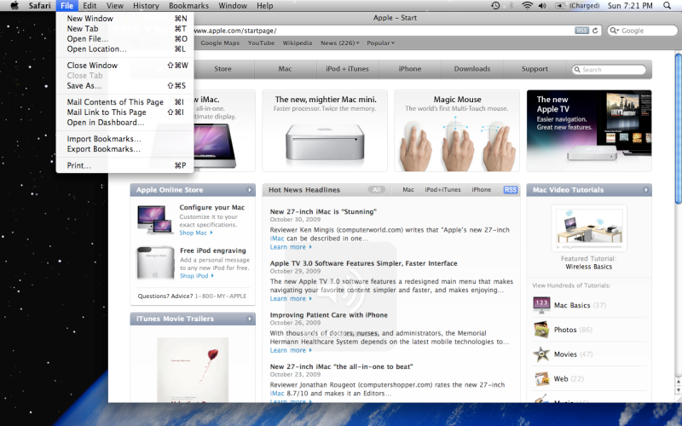
Task: Click in the Google search field
Action: pos(643,31)
